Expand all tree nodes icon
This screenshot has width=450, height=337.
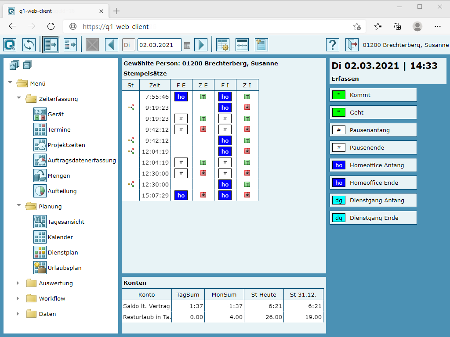click(15, 65)
